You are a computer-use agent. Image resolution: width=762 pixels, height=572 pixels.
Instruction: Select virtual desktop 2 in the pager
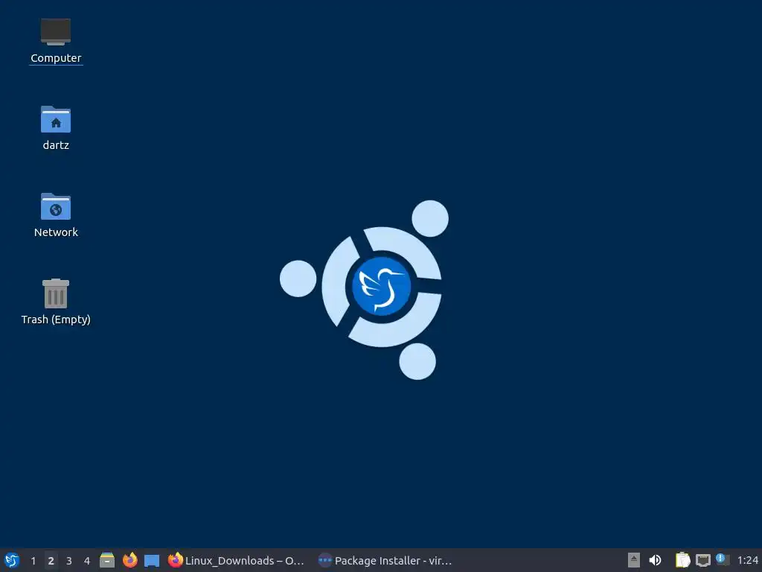tap(51, 560)
